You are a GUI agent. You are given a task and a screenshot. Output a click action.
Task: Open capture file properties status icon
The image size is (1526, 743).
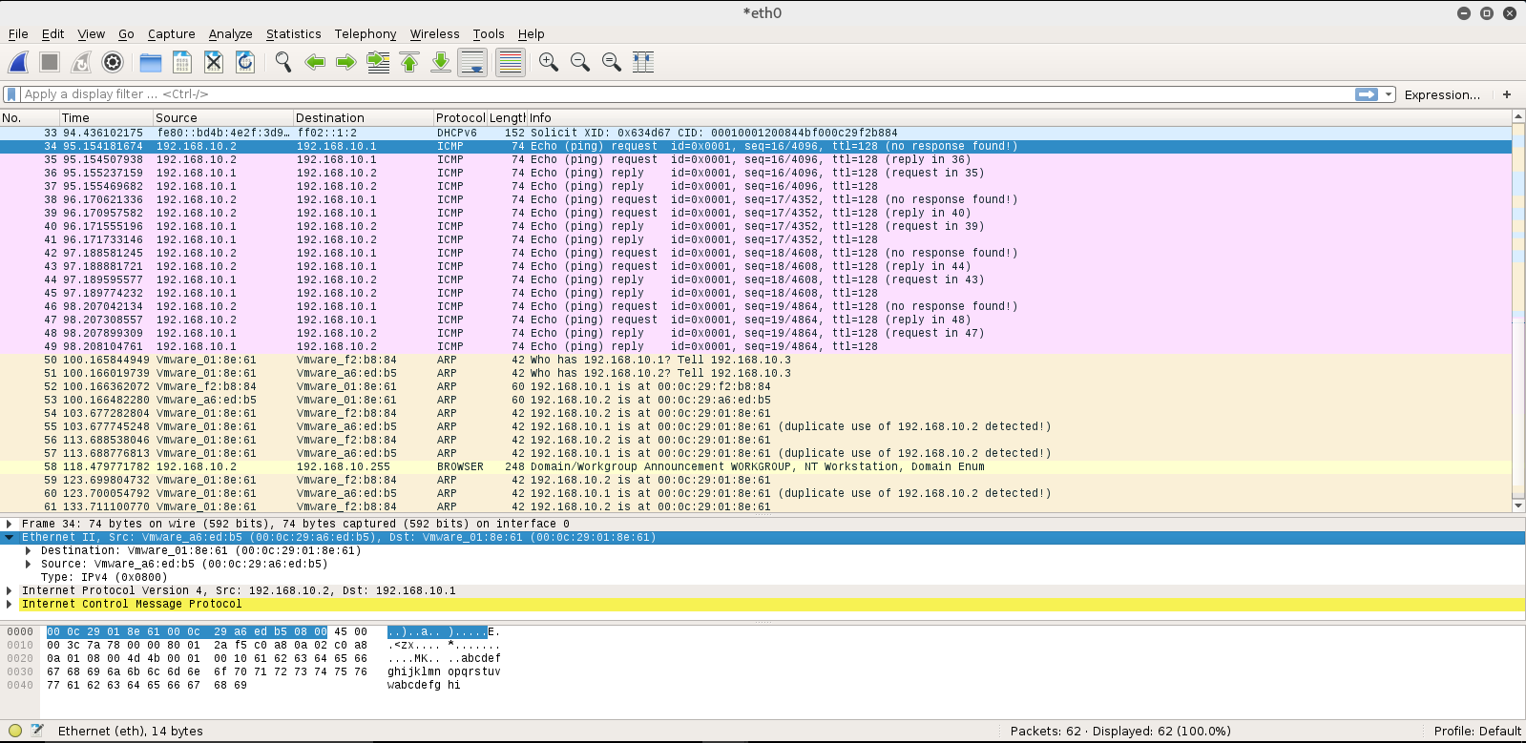tap(37, 731)
